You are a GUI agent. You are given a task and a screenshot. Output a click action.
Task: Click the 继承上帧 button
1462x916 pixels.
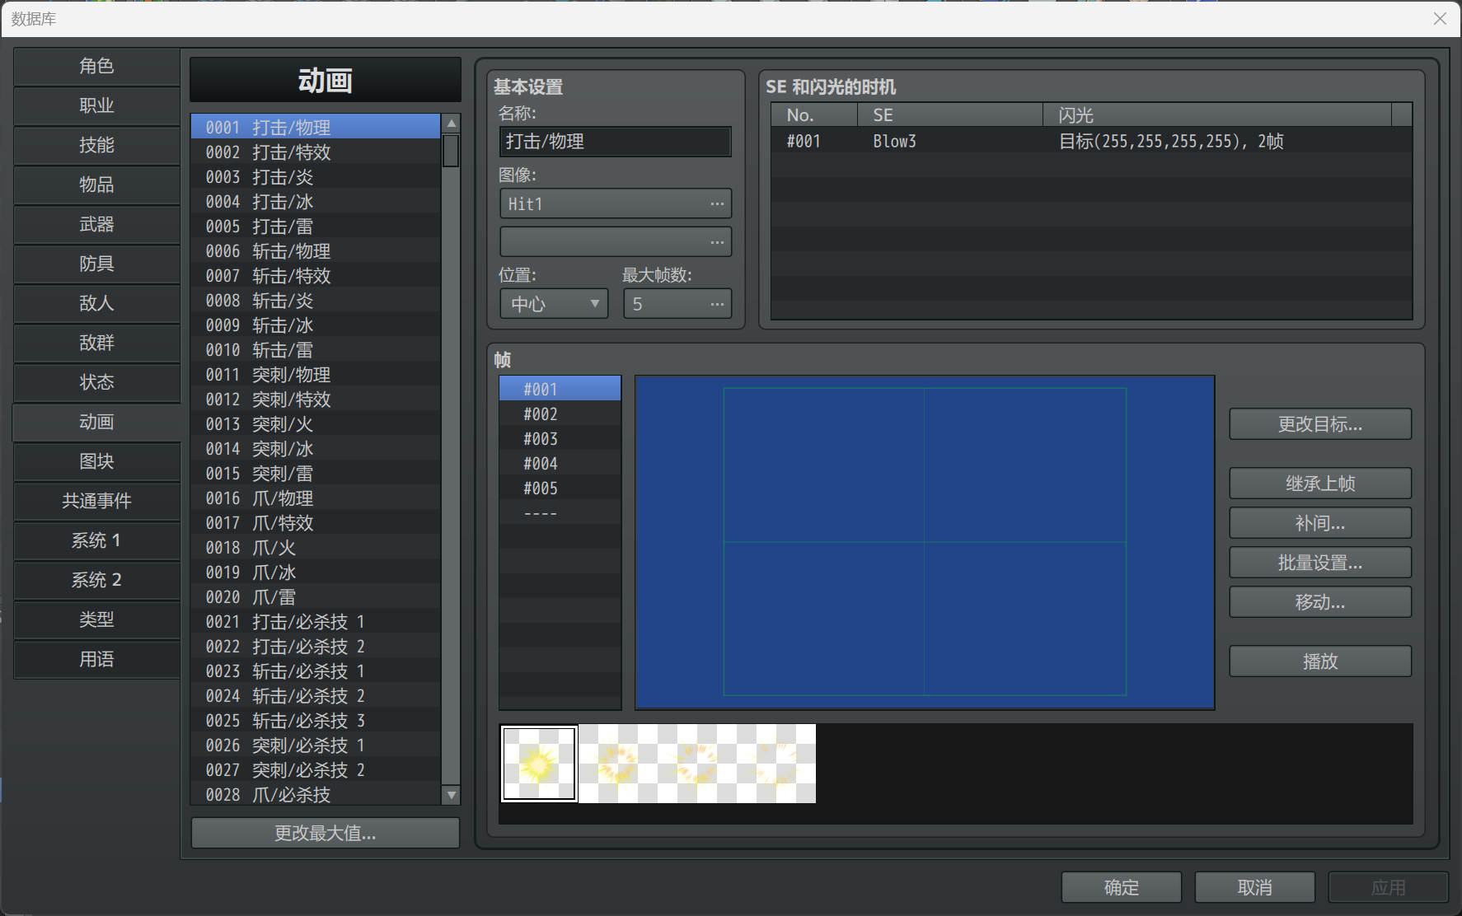(1320, 484)
